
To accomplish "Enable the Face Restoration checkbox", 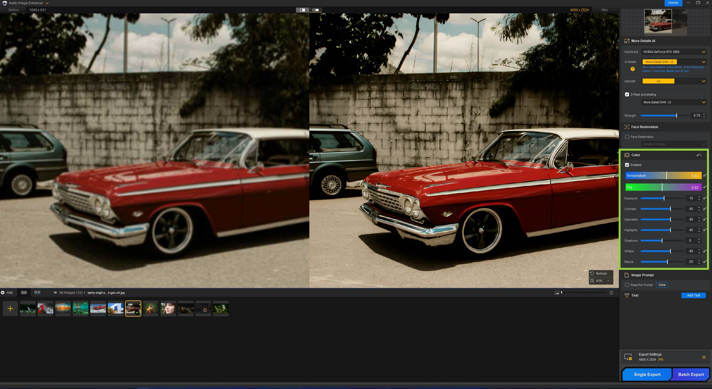I will (x=627, y=137).
